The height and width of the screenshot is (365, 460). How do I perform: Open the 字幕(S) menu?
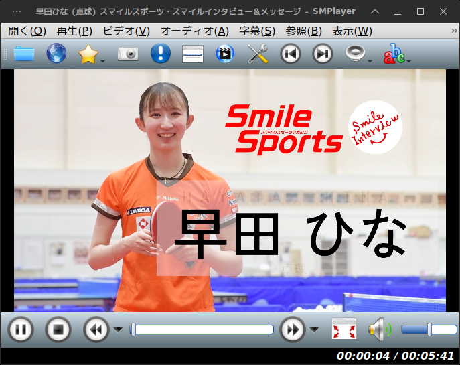point(257,31)
